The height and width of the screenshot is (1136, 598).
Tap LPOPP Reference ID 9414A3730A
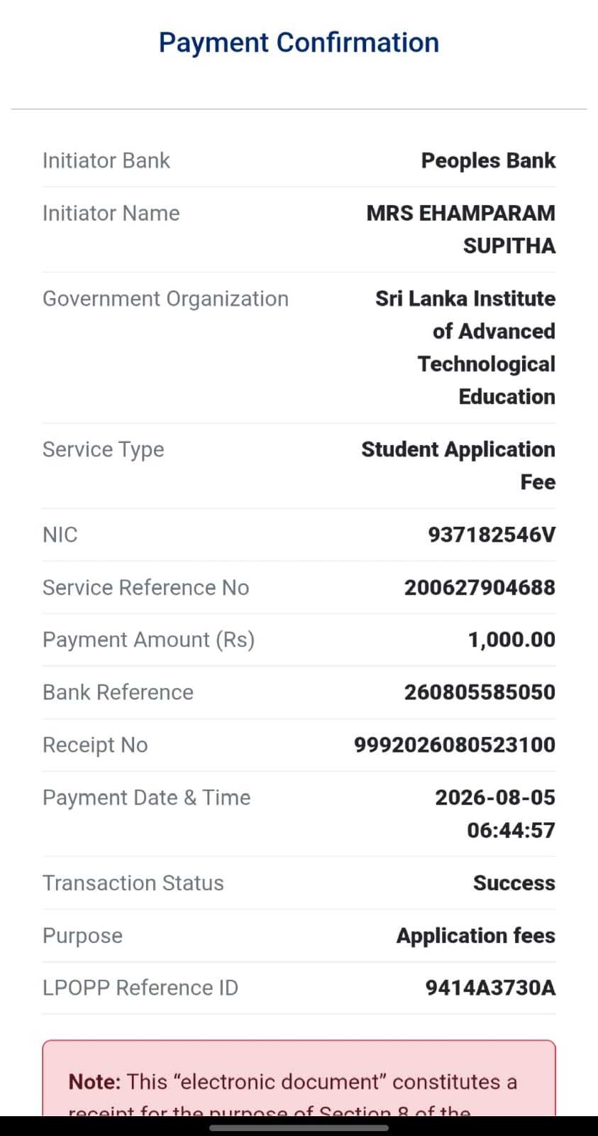pos(490,988)
